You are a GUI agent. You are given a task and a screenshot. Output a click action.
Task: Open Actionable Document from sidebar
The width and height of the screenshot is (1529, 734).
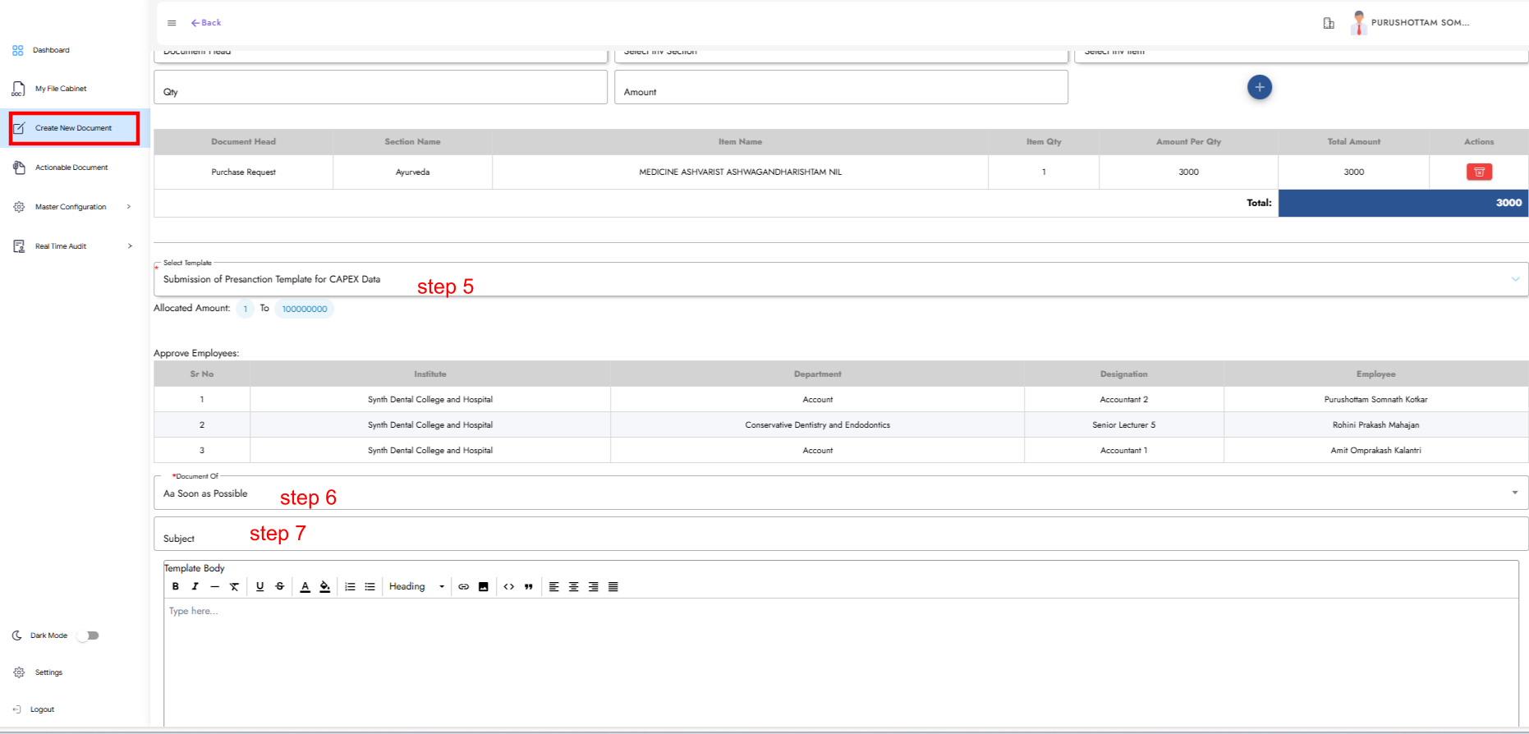[71, 167]
